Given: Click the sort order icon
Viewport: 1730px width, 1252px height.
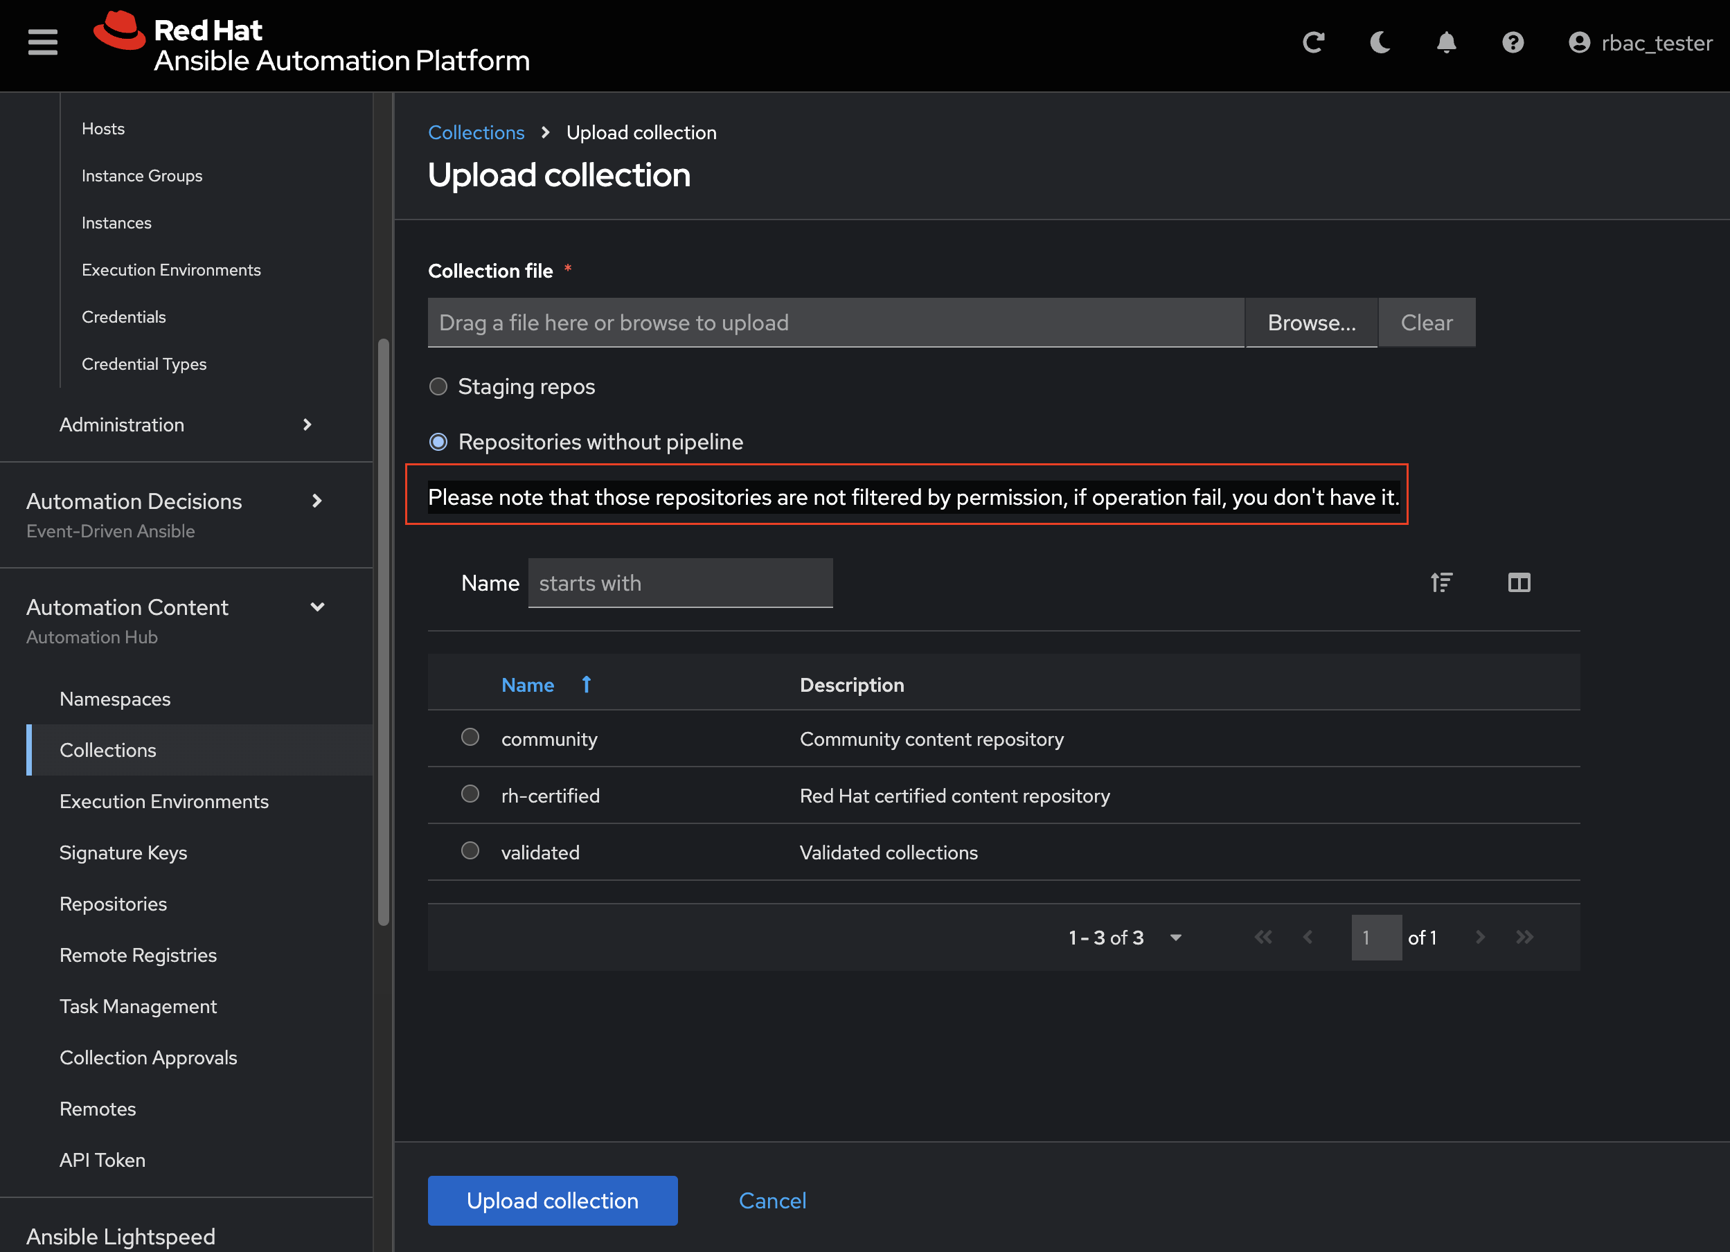Looking at the screenshot, I should 1441,582.
